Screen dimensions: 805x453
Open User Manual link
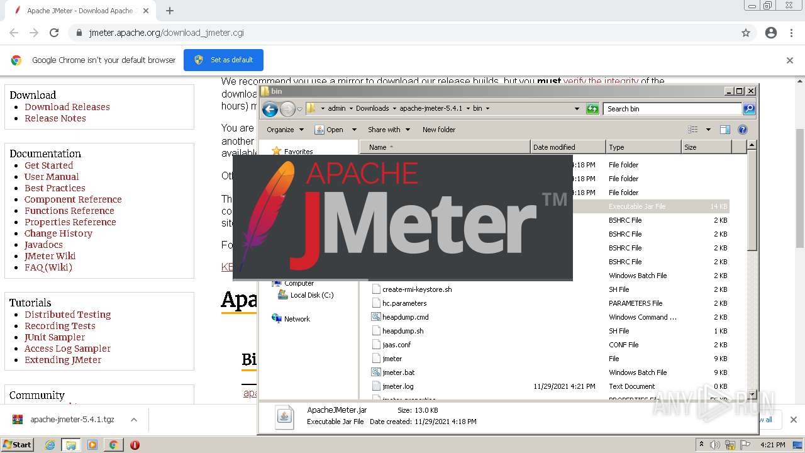52,177
